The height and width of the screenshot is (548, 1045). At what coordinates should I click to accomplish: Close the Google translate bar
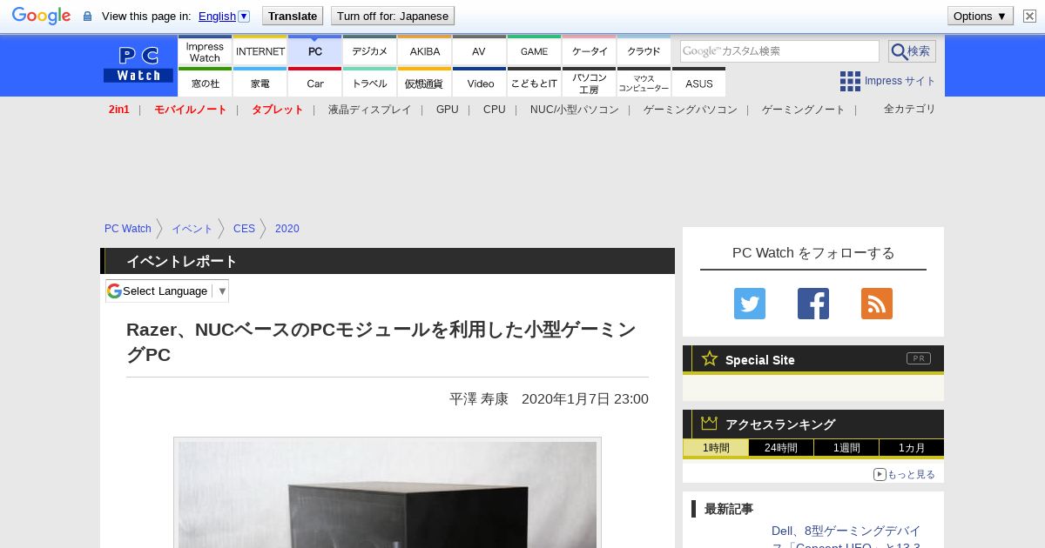pyautogui.click(x=1029, y=16)
